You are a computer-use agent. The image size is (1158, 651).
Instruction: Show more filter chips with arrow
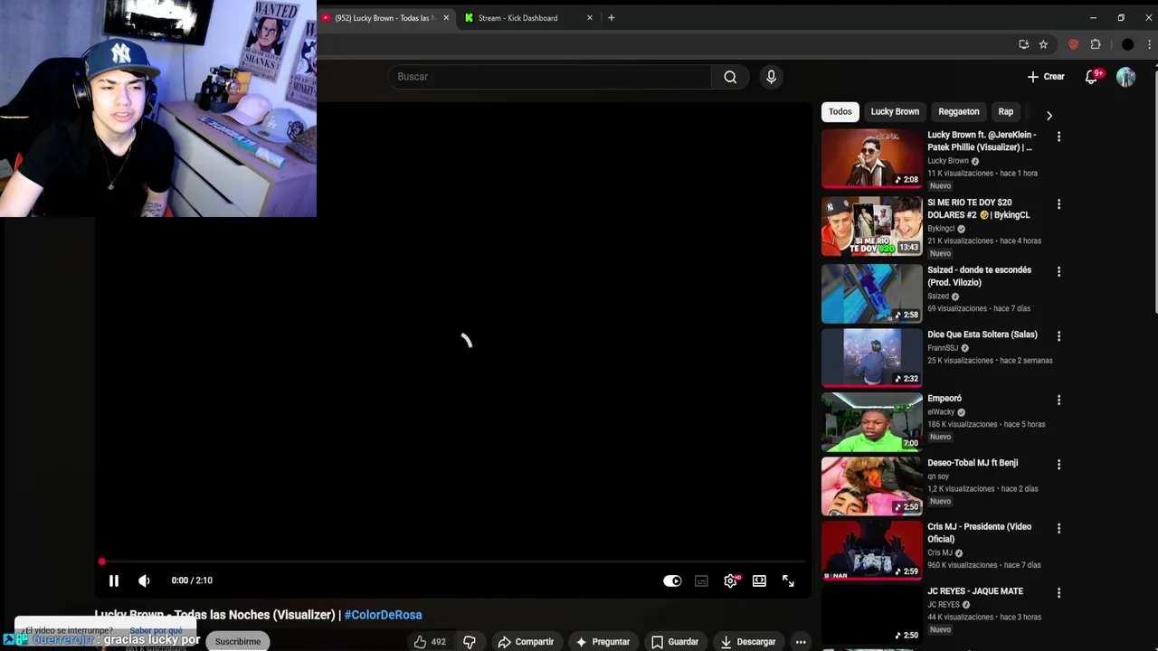tap(1049, 116)
